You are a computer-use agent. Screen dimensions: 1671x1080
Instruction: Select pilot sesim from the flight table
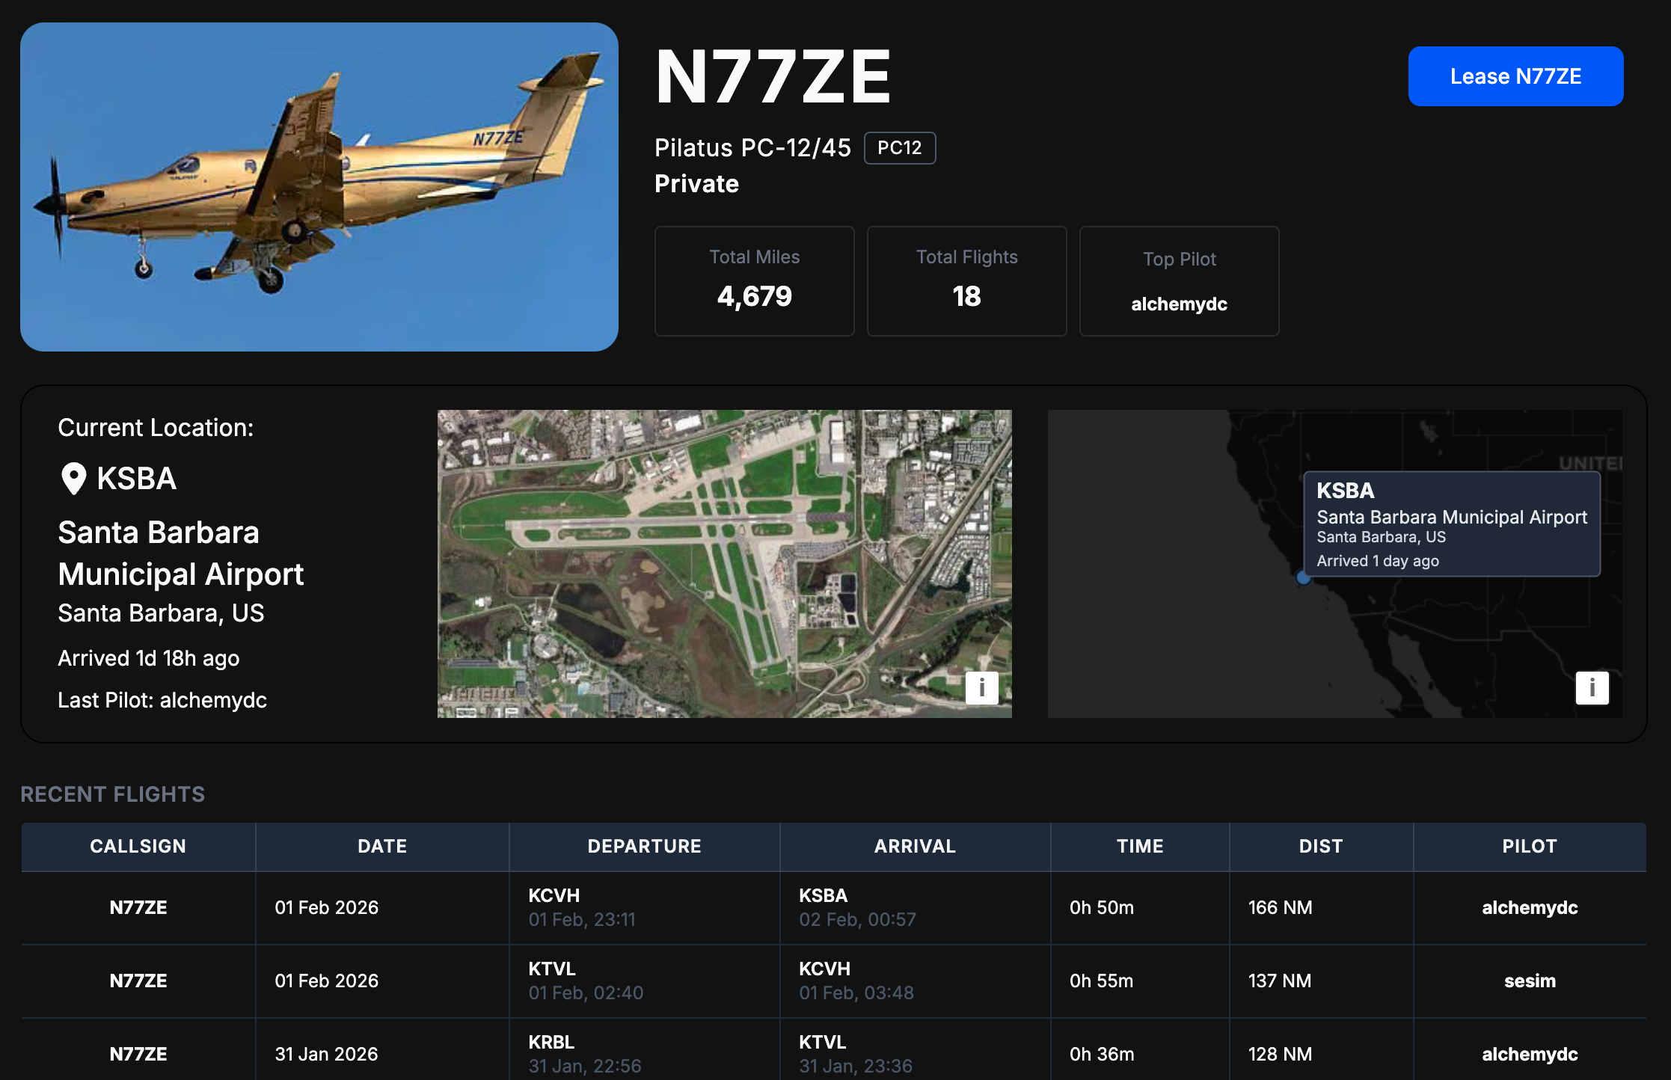[x=1529, y=981]
